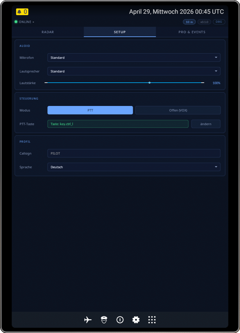Screen dimensions: 240x333
Task: Click the 10 m range badge
Action: tap(189, 22)
